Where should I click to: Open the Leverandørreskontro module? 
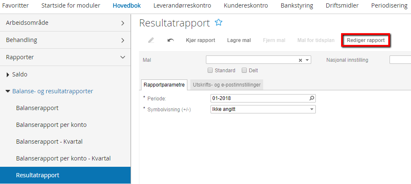182,5
